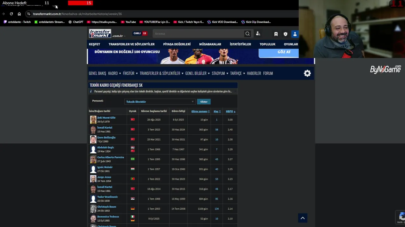Expand the FİKSTÜR submenu
Screen dimensions: 405x227
(x=130, y=73)
